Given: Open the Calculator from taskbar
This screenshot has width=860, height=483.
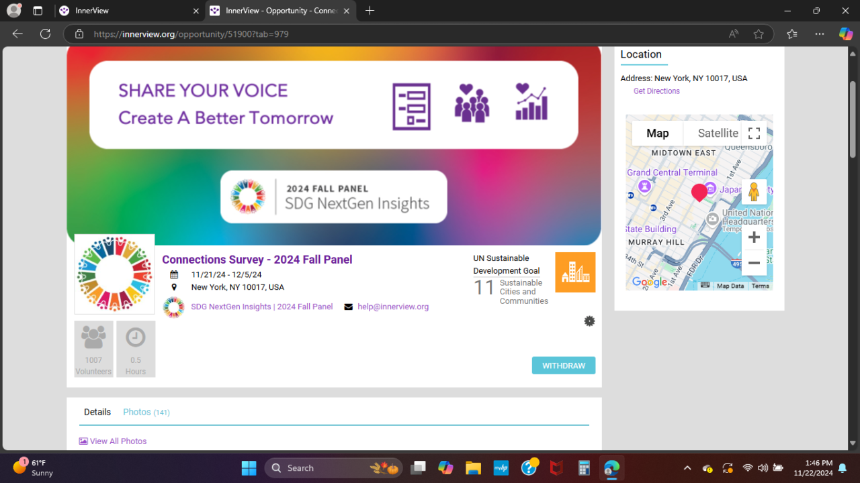Looking at the screenshot, I should [x=583, y=468].
